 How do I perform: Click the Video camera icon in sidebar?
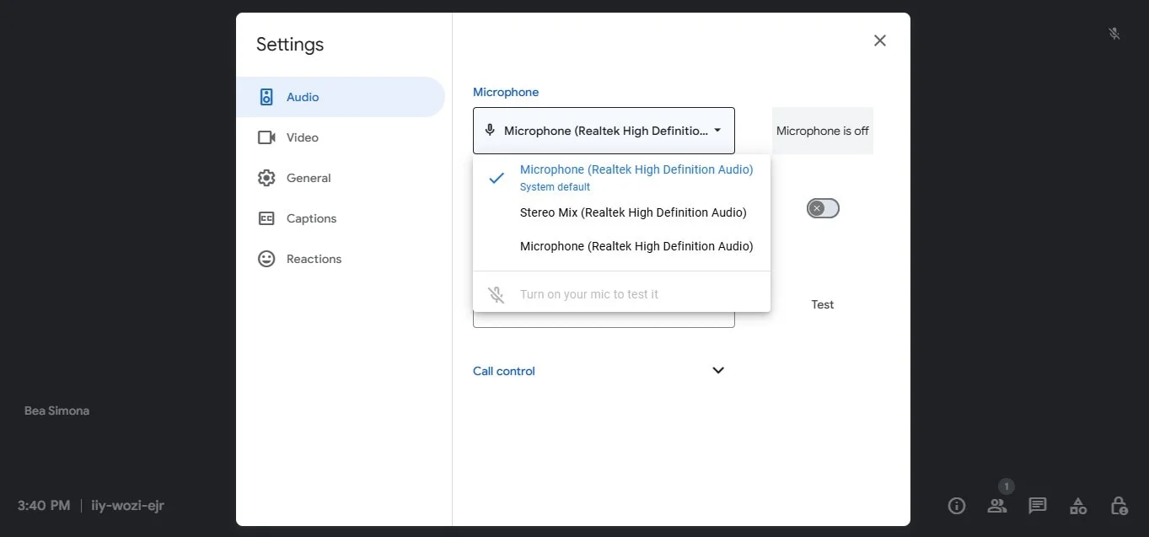click(x=266, y=137)
